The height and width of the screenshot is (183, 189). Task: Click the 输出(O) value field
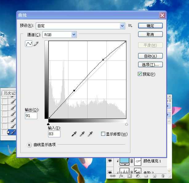tap(31, 116)
